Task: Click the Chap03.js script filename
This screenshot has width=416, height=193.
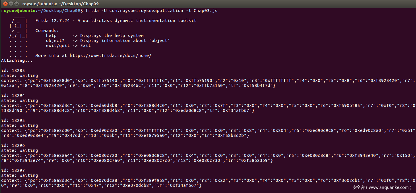Action: click(x=206, y=11)
